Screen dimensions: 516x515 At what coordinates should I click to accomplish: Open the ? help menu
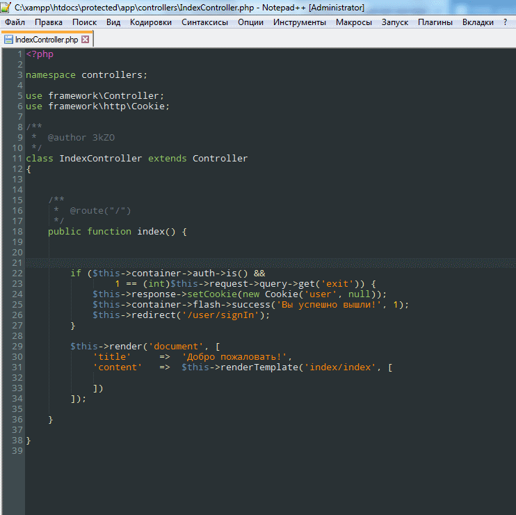pos(505,22)
